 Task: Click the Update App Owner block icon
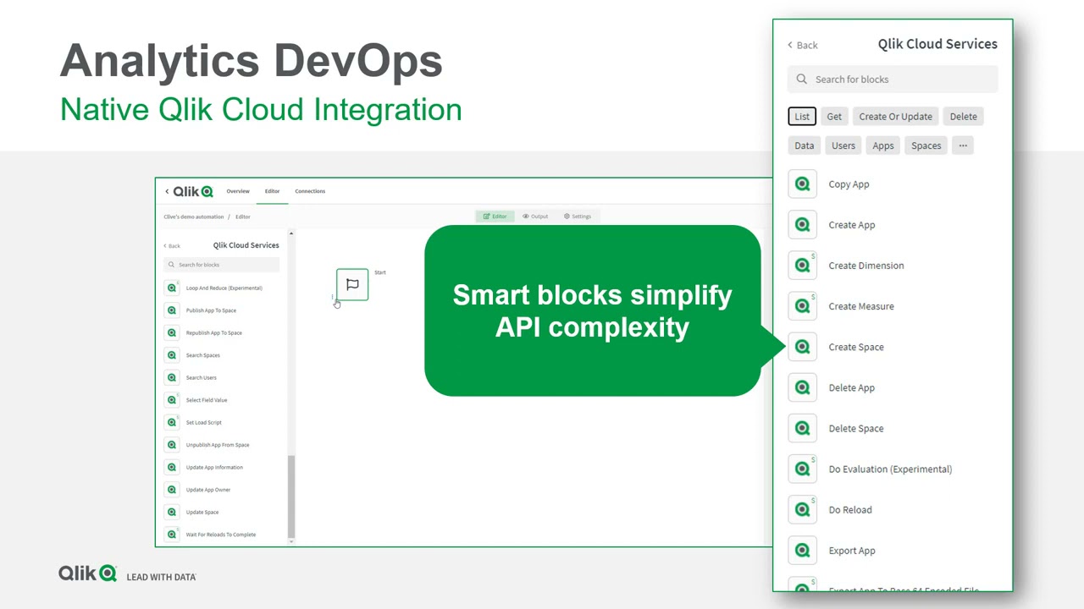tap(172, 490)
